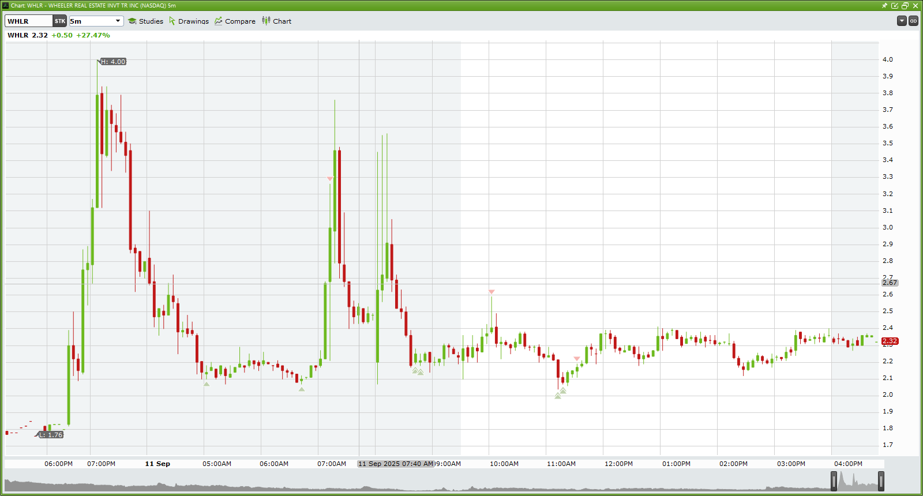Click the STK security type selector

point(60,21)
